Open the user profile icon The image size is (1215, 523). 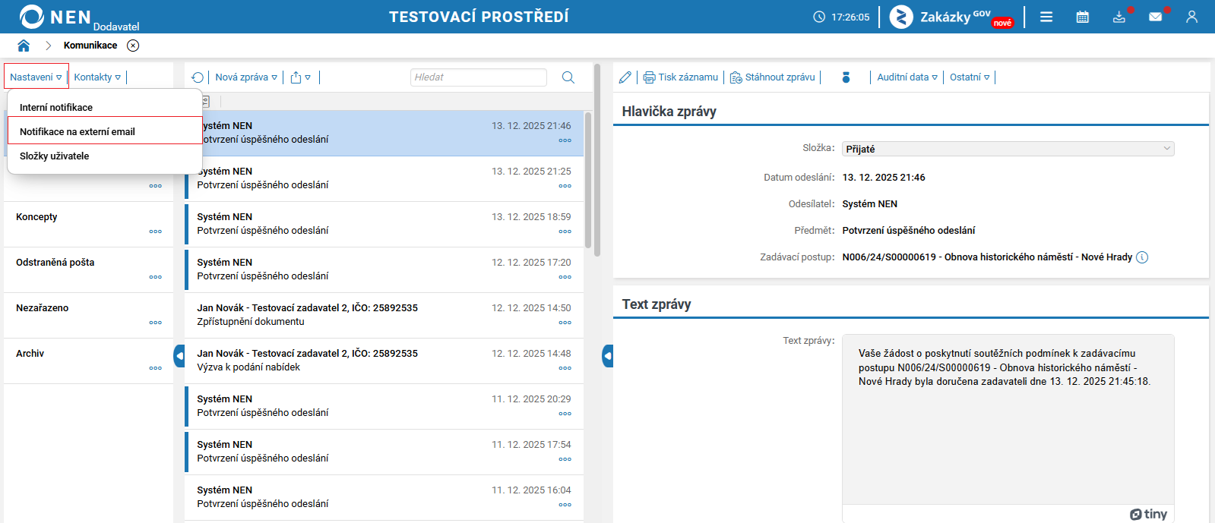point(1191,17)
